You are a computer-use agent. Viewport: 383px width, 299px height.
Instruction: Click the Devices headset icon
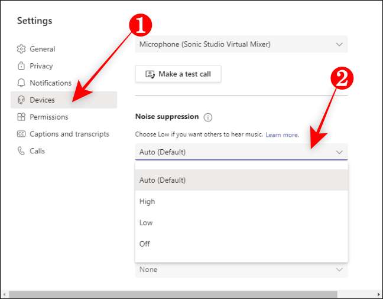[x=21, y=100]
